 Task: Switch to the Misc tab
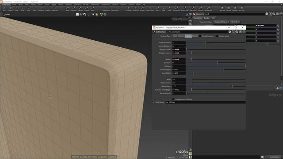[213, 18]
